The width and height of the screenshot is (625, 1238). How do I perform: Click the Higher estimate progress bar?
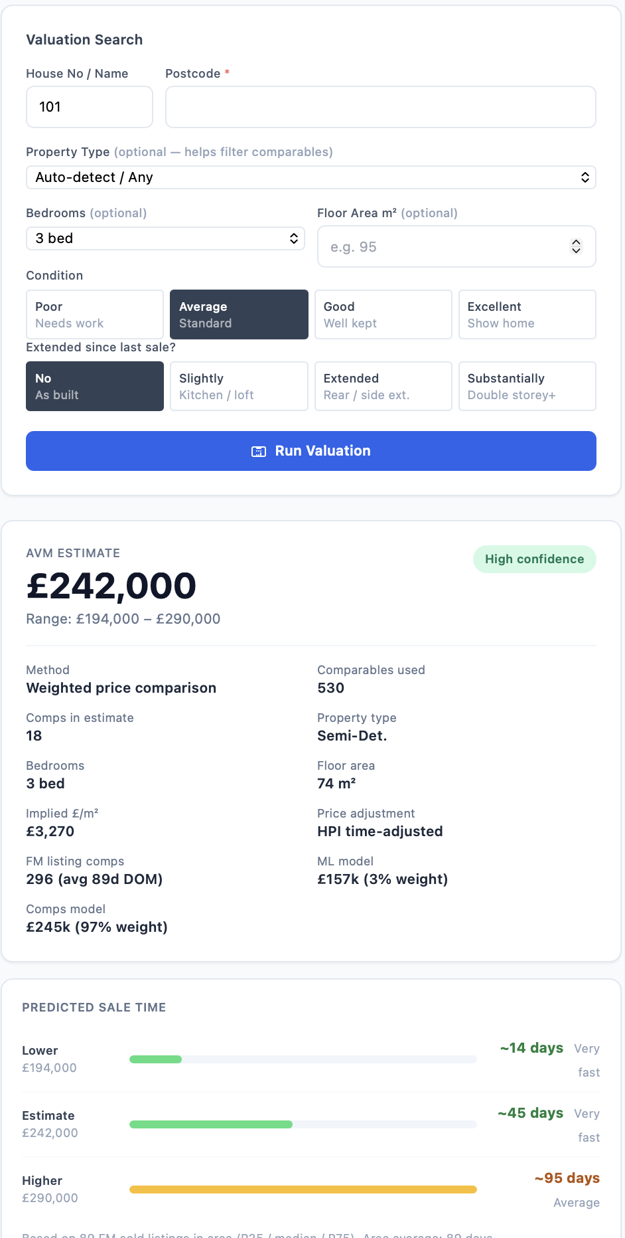tap(303, 1189)
